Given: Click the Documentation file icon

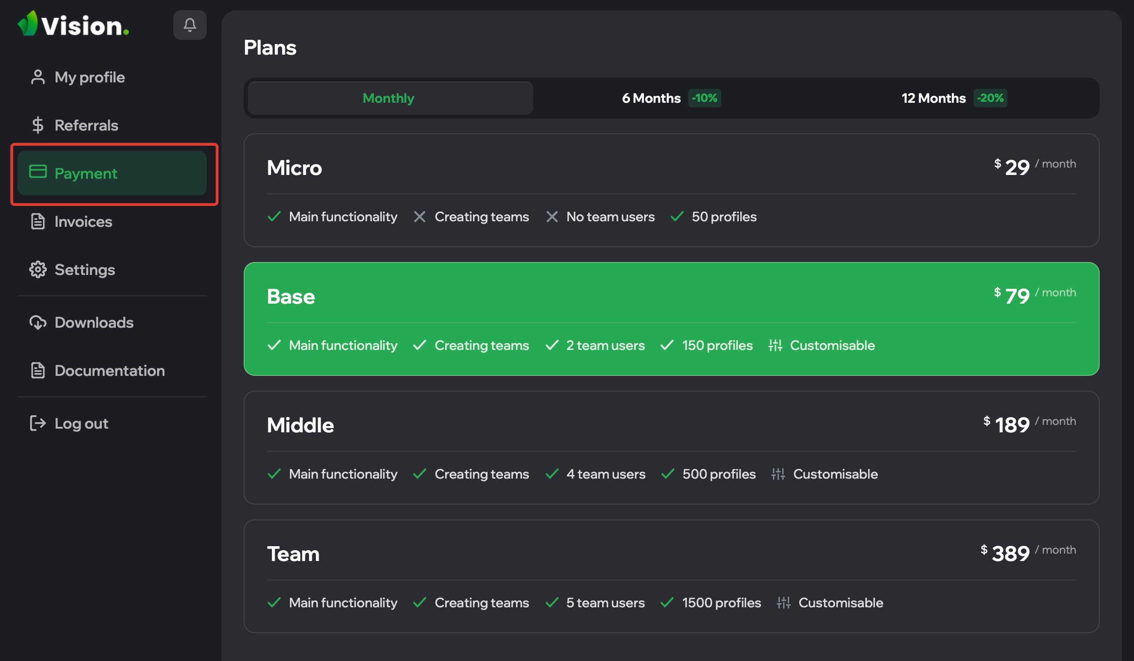Looking at the screenshot, I should [x=38, y=370].
